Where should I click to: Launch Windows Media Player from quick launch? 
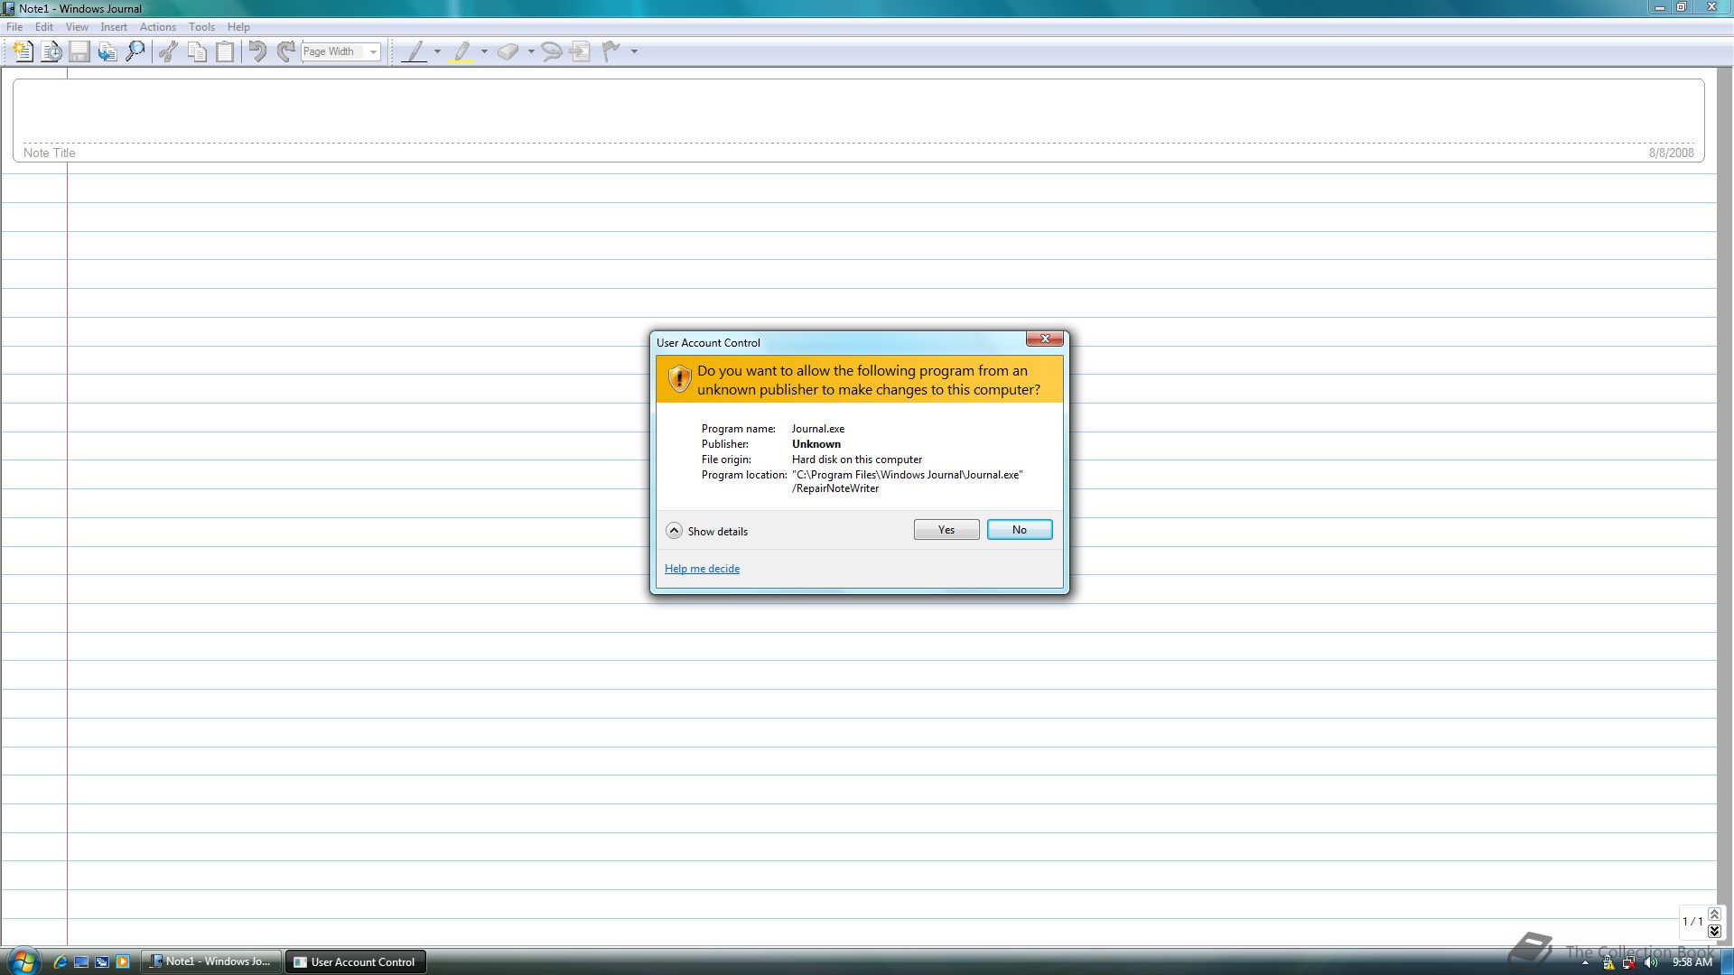123,962
